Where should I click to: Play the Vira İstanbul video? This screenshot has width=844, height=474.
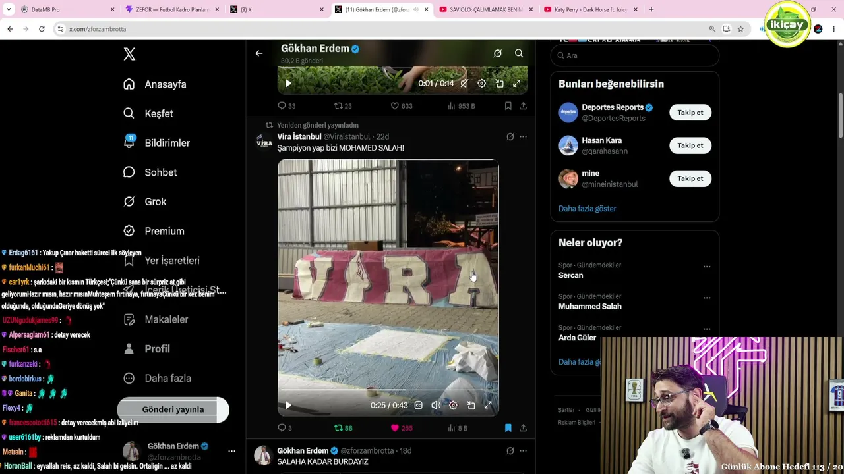288,406
